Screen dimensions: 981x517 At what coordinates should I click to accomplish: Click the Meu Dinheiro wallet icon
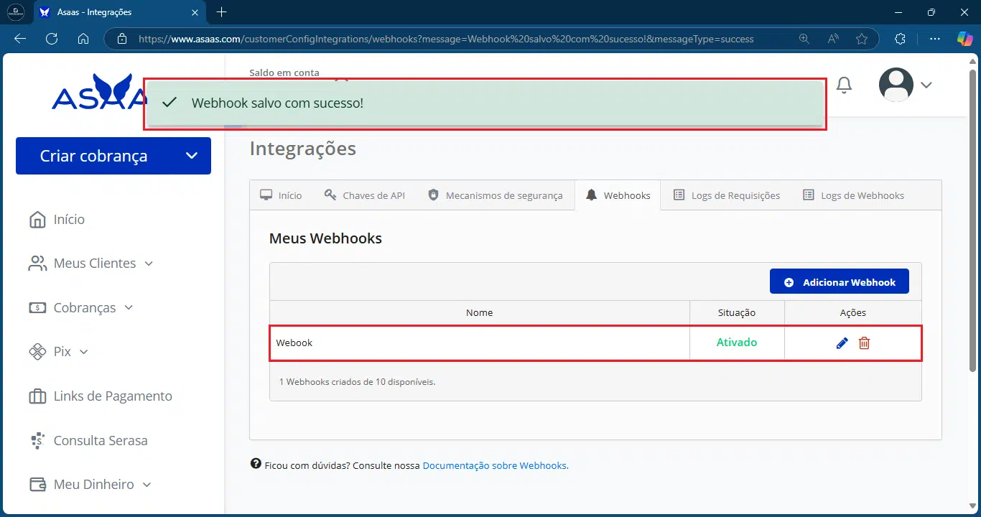[37, 485]
